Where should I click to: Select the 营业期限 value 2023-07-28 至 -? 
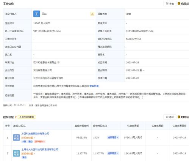[135, 70]
